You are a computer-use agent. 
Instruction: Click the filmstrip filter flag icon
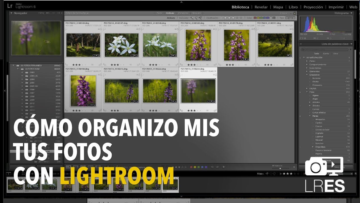point(267,174)
